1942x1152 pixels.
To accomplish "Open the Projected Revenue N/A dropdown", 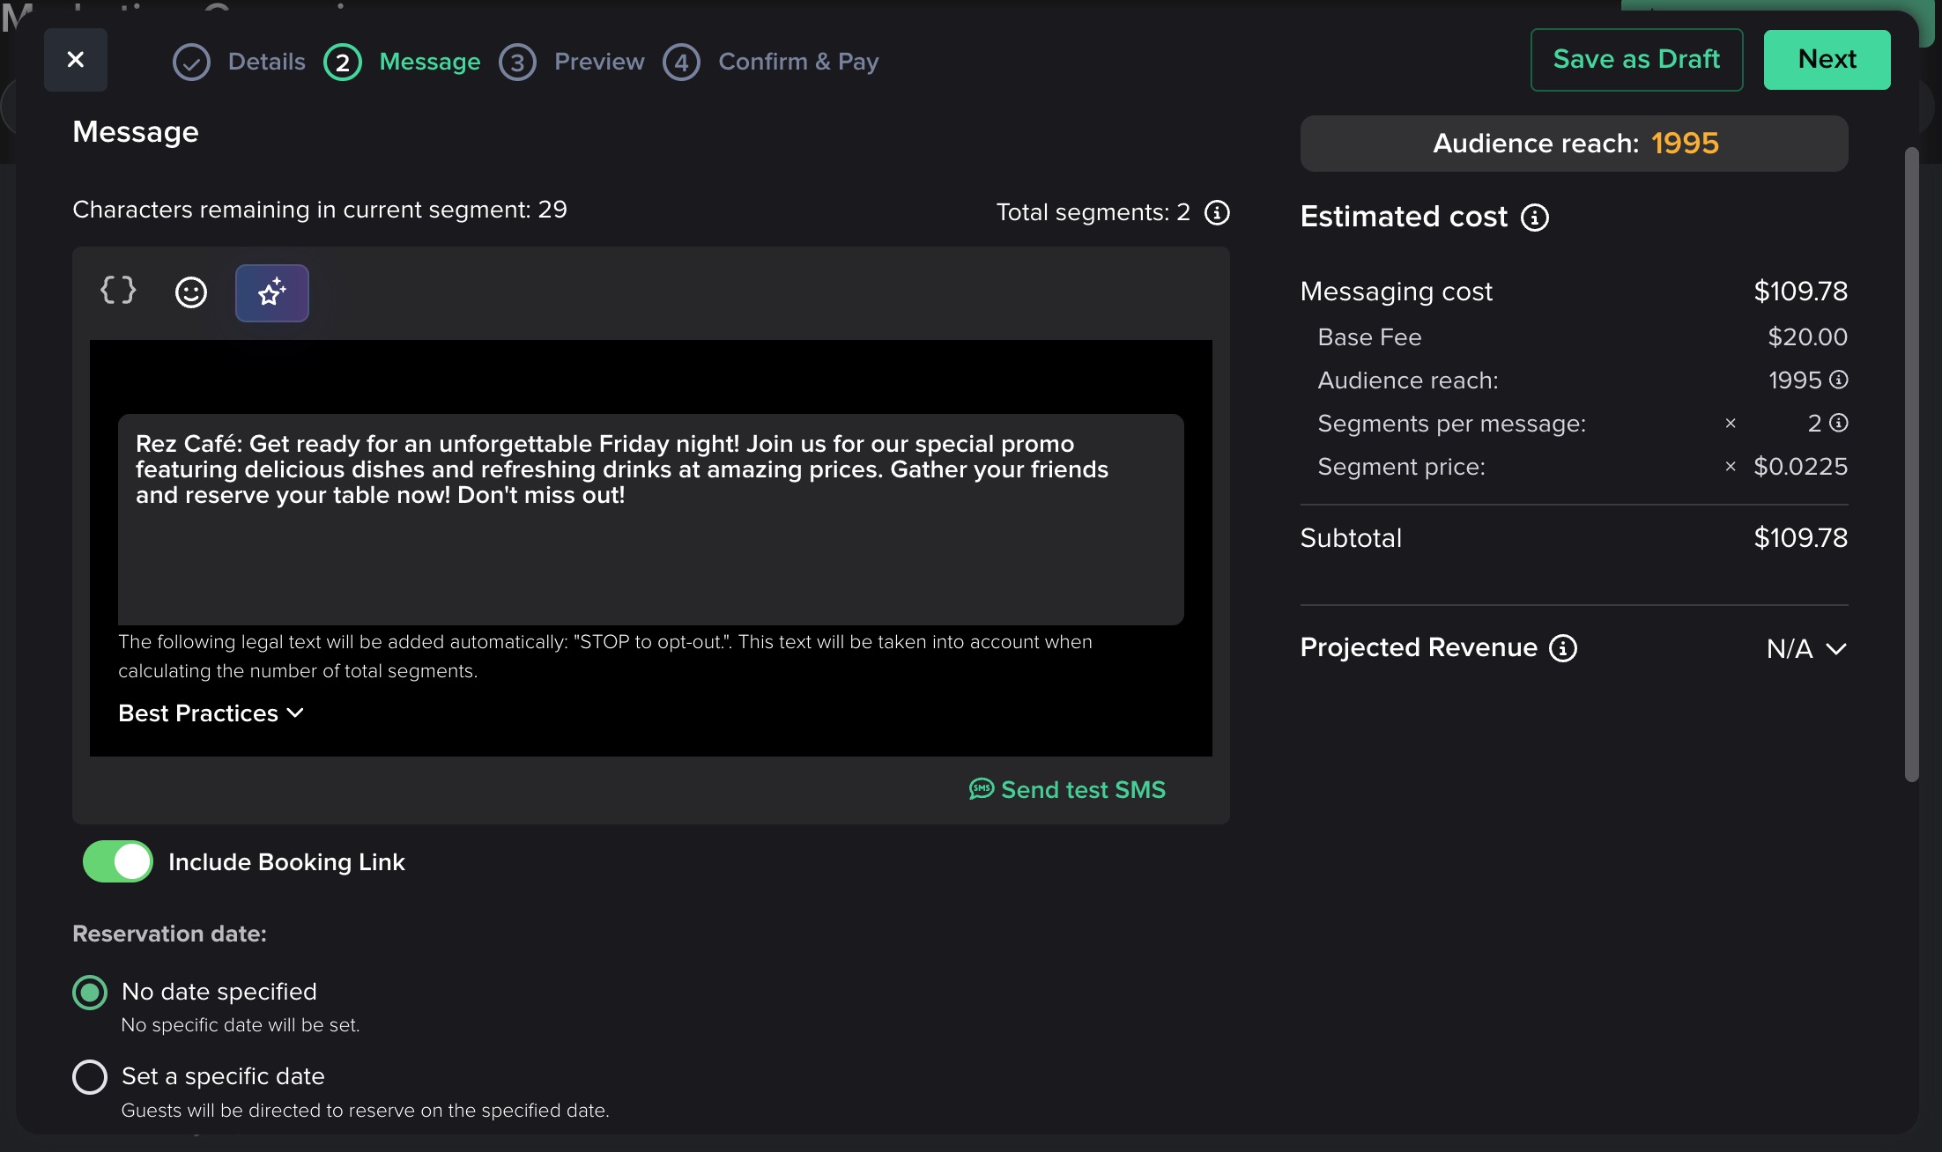I will tap(1806, 649).
